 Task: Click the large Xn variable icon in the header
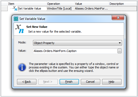point(20,29)
